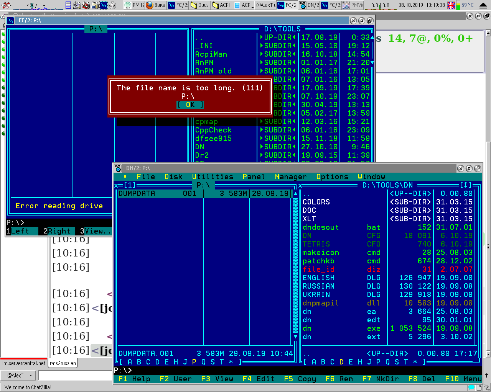
Task: Open the ACPI folder taskbar entry
Action: pyautogui.click(x=222, y=5)
